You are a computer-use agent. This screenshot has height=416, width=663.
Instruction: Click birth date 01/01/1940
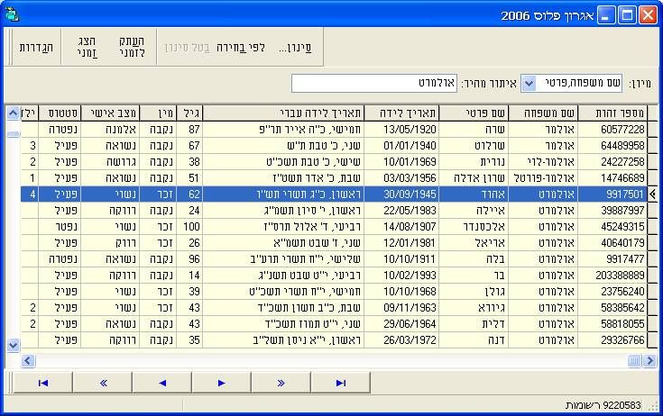(x=401, y=146)
